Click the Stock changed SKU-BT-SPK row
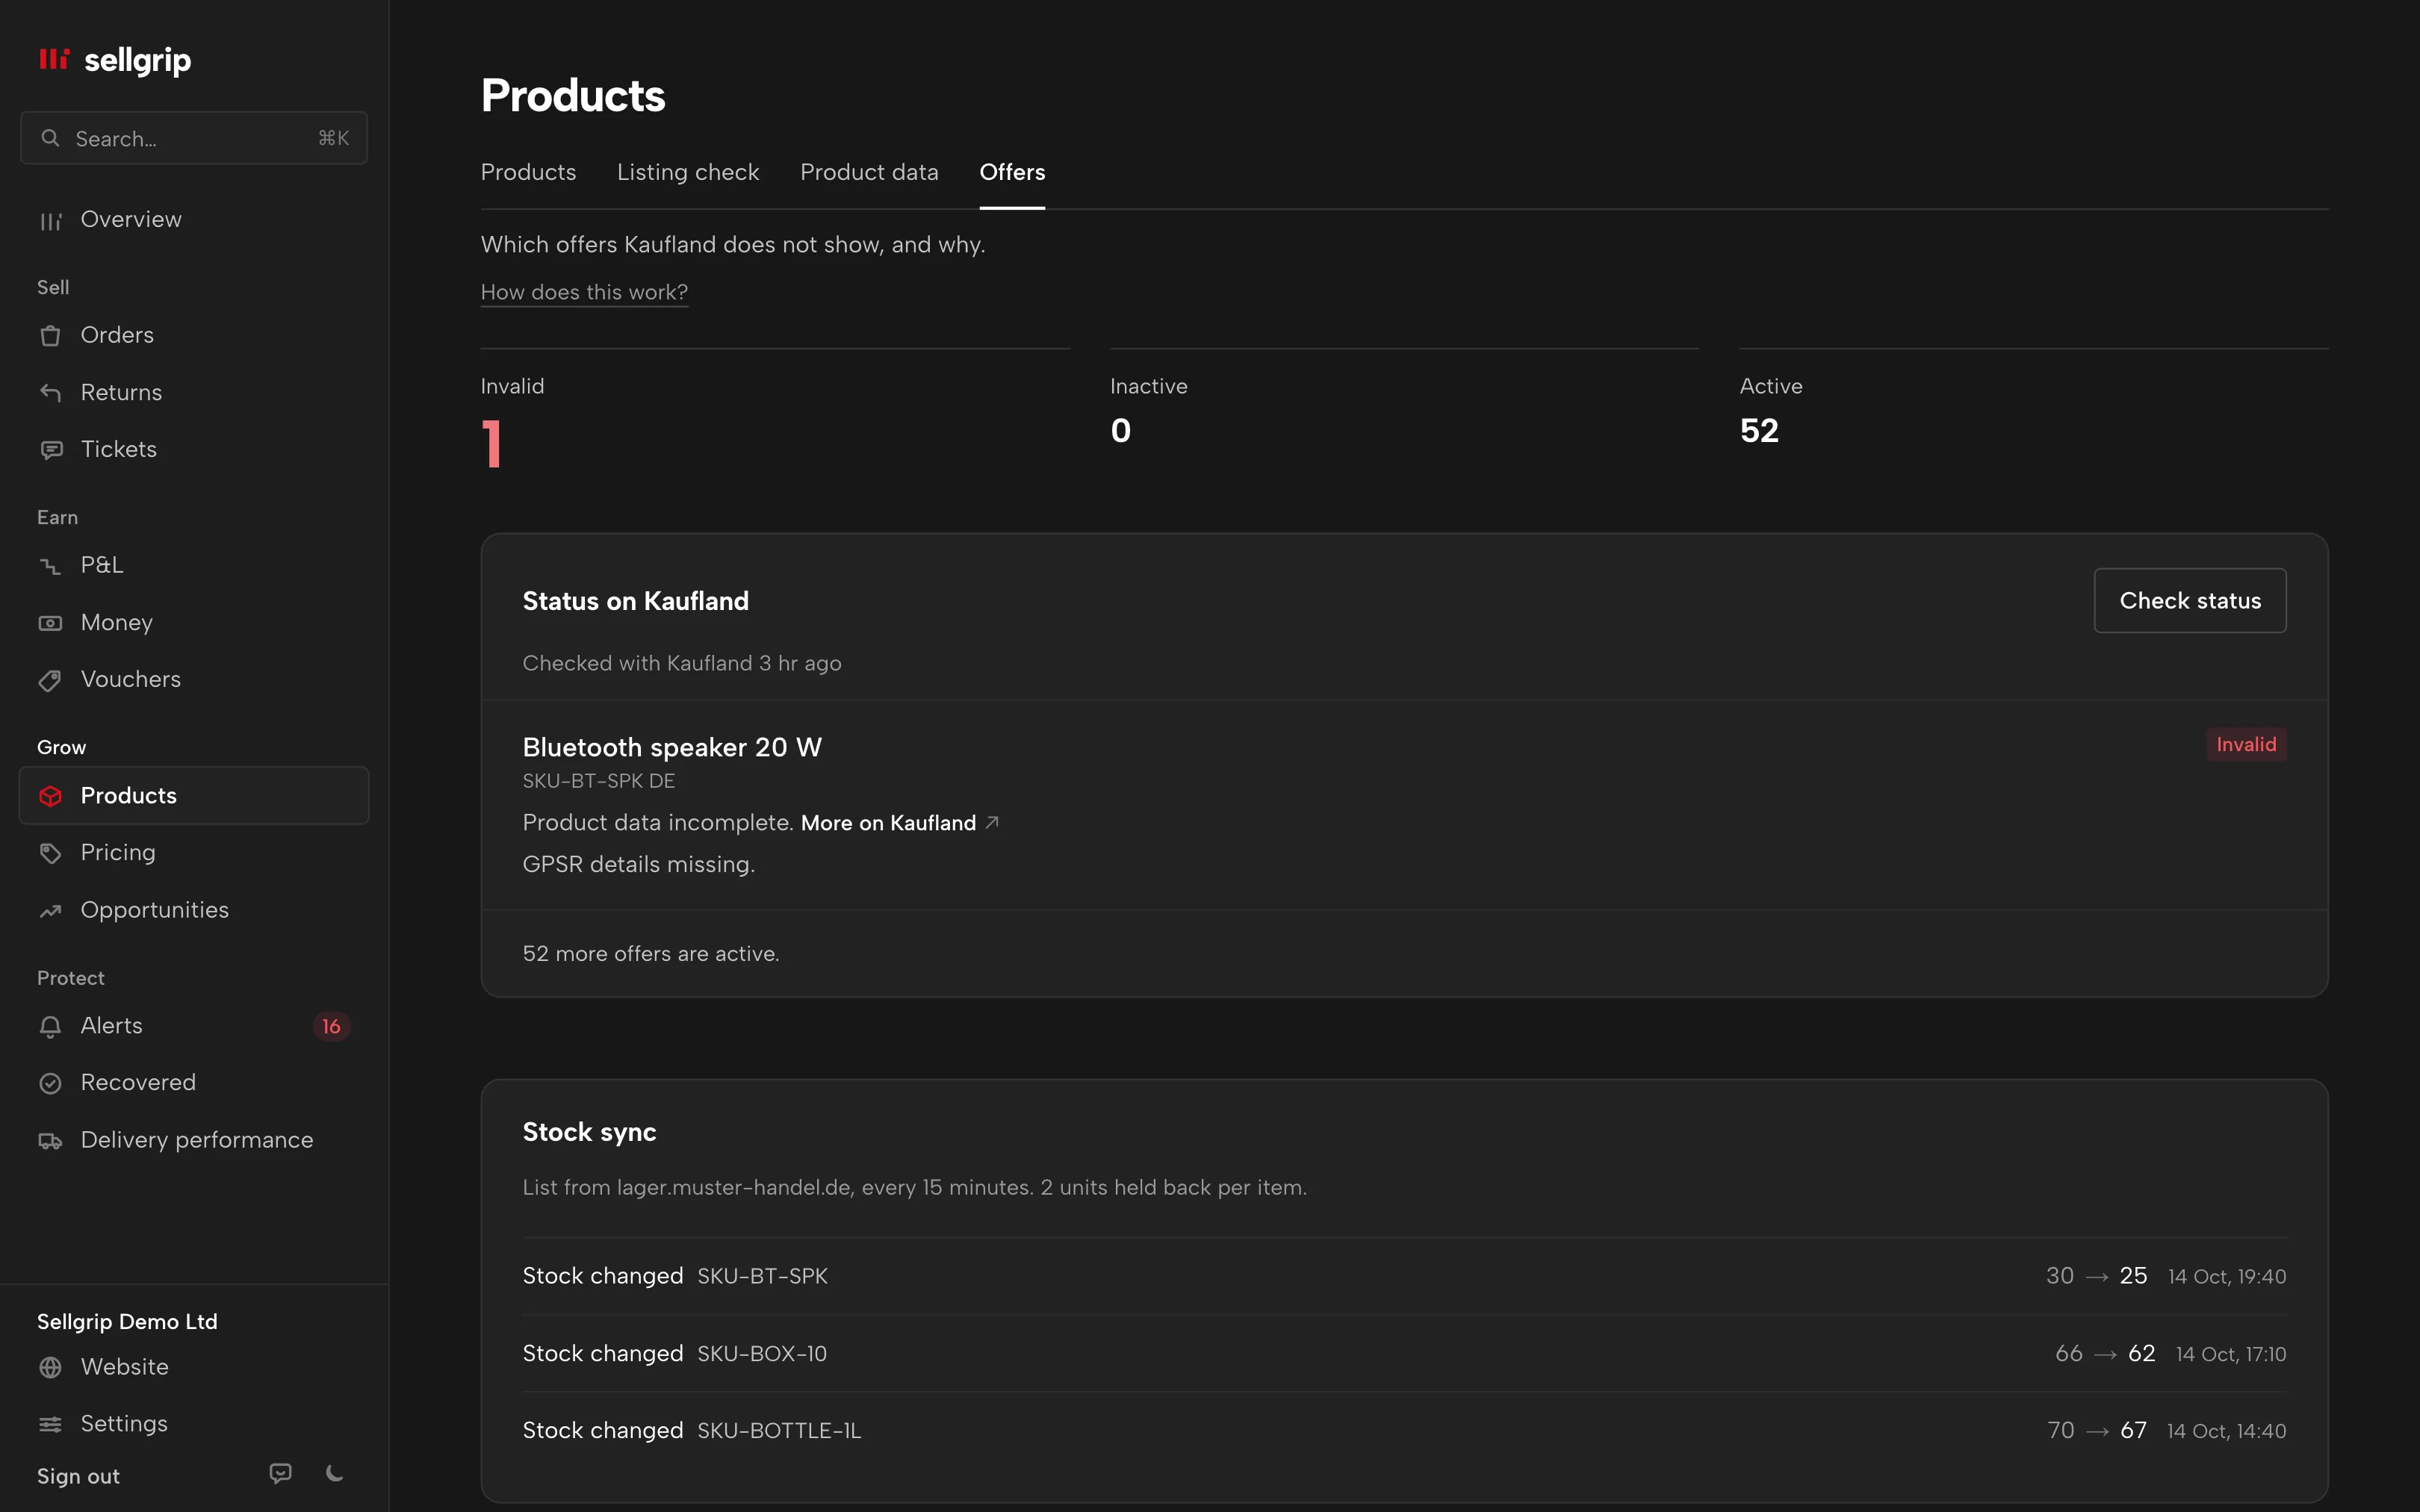This screenshot has width=2420, height=1512. (x=1404, y=1276)
